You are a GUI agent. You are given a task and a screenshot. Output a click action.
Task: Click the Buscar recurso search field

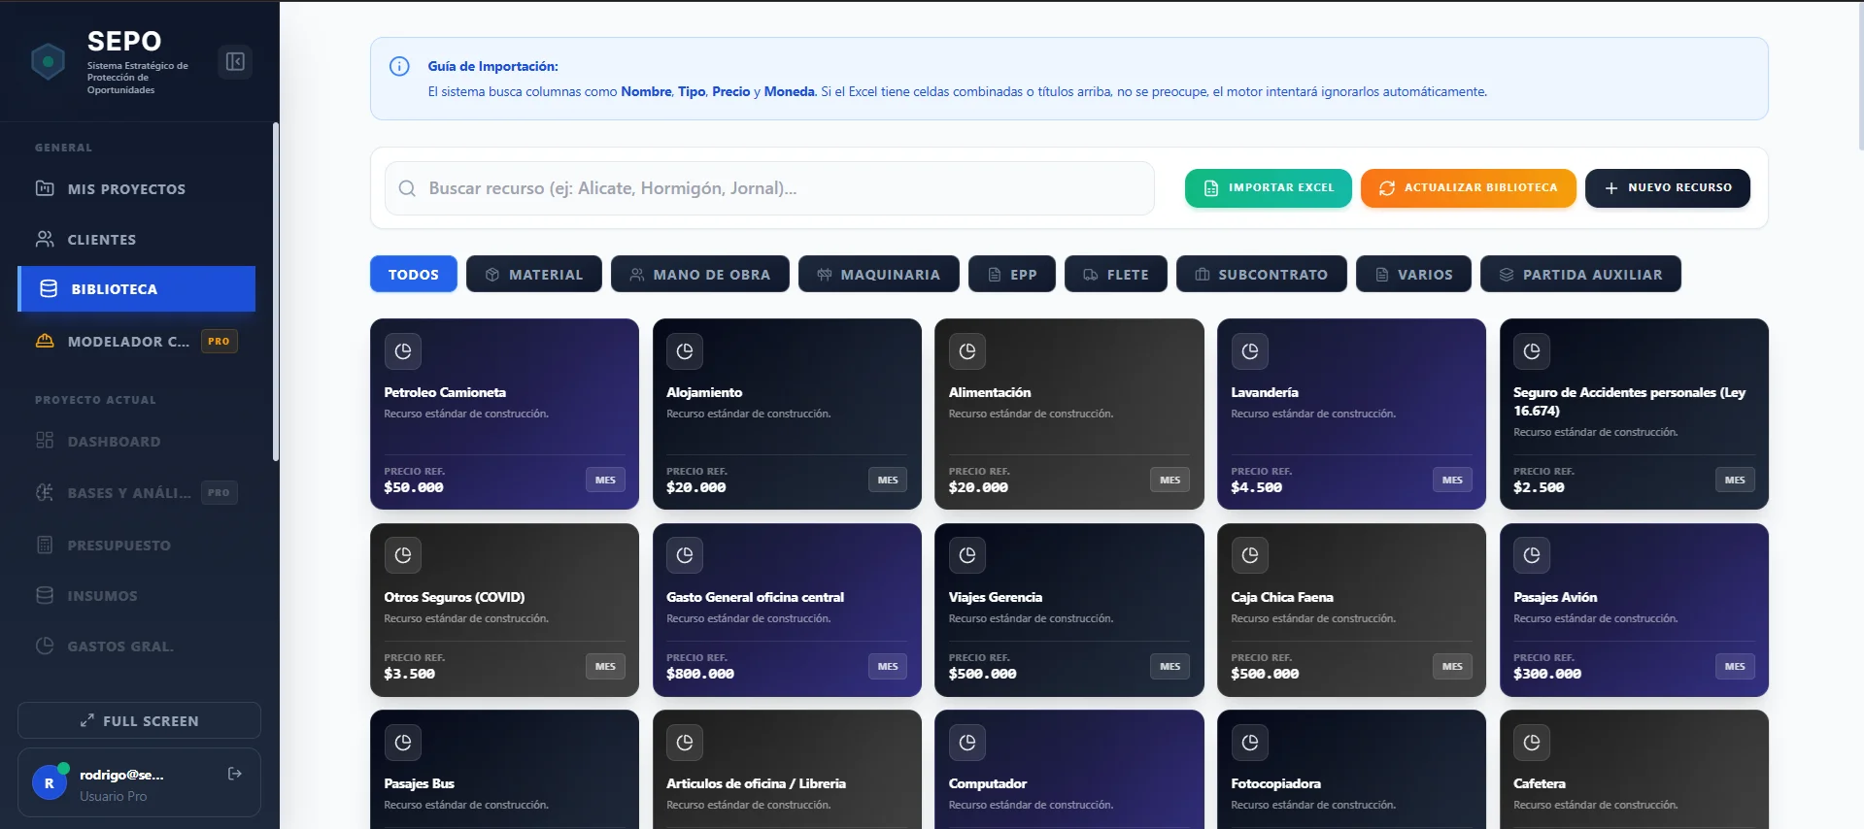767,188
